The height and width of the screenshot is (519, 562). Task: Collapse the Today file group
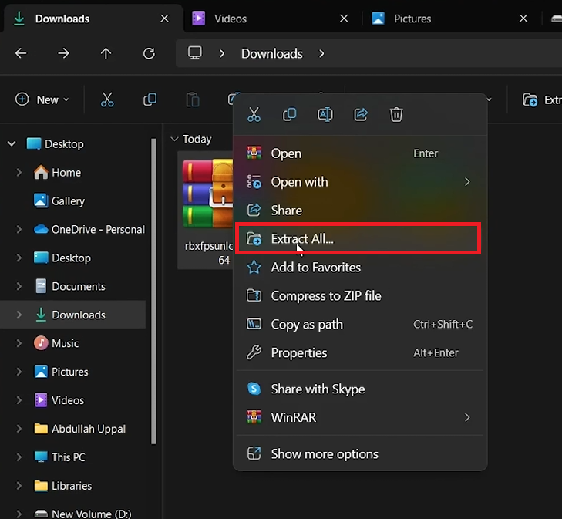tap(174, 139)
